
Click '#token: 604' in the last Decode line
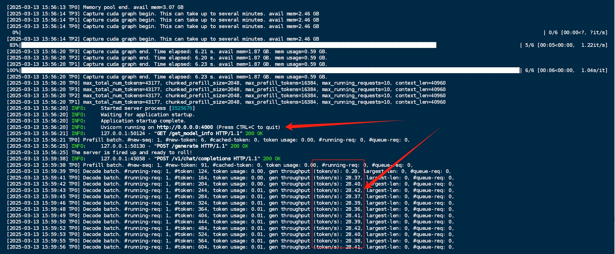[191, 247]
